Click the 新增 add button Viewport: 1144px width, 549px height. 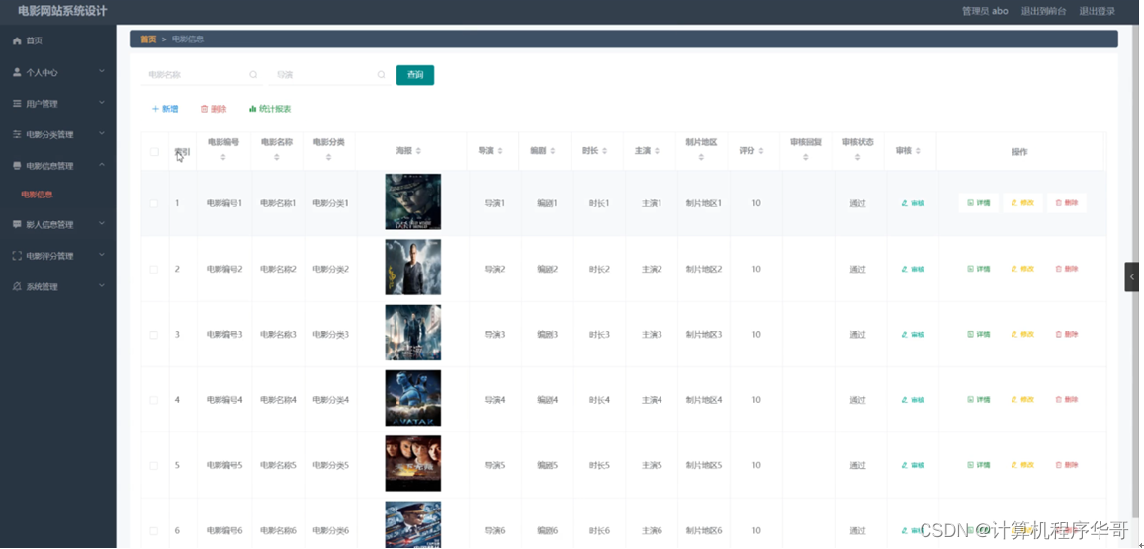point(165,109)
